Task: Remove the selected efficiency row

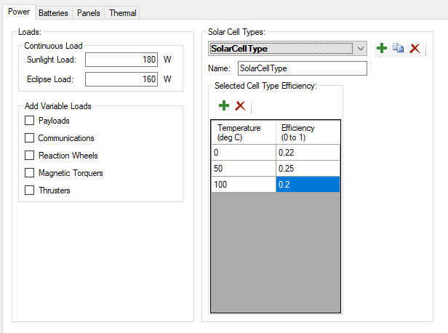Action: (240, 106)
